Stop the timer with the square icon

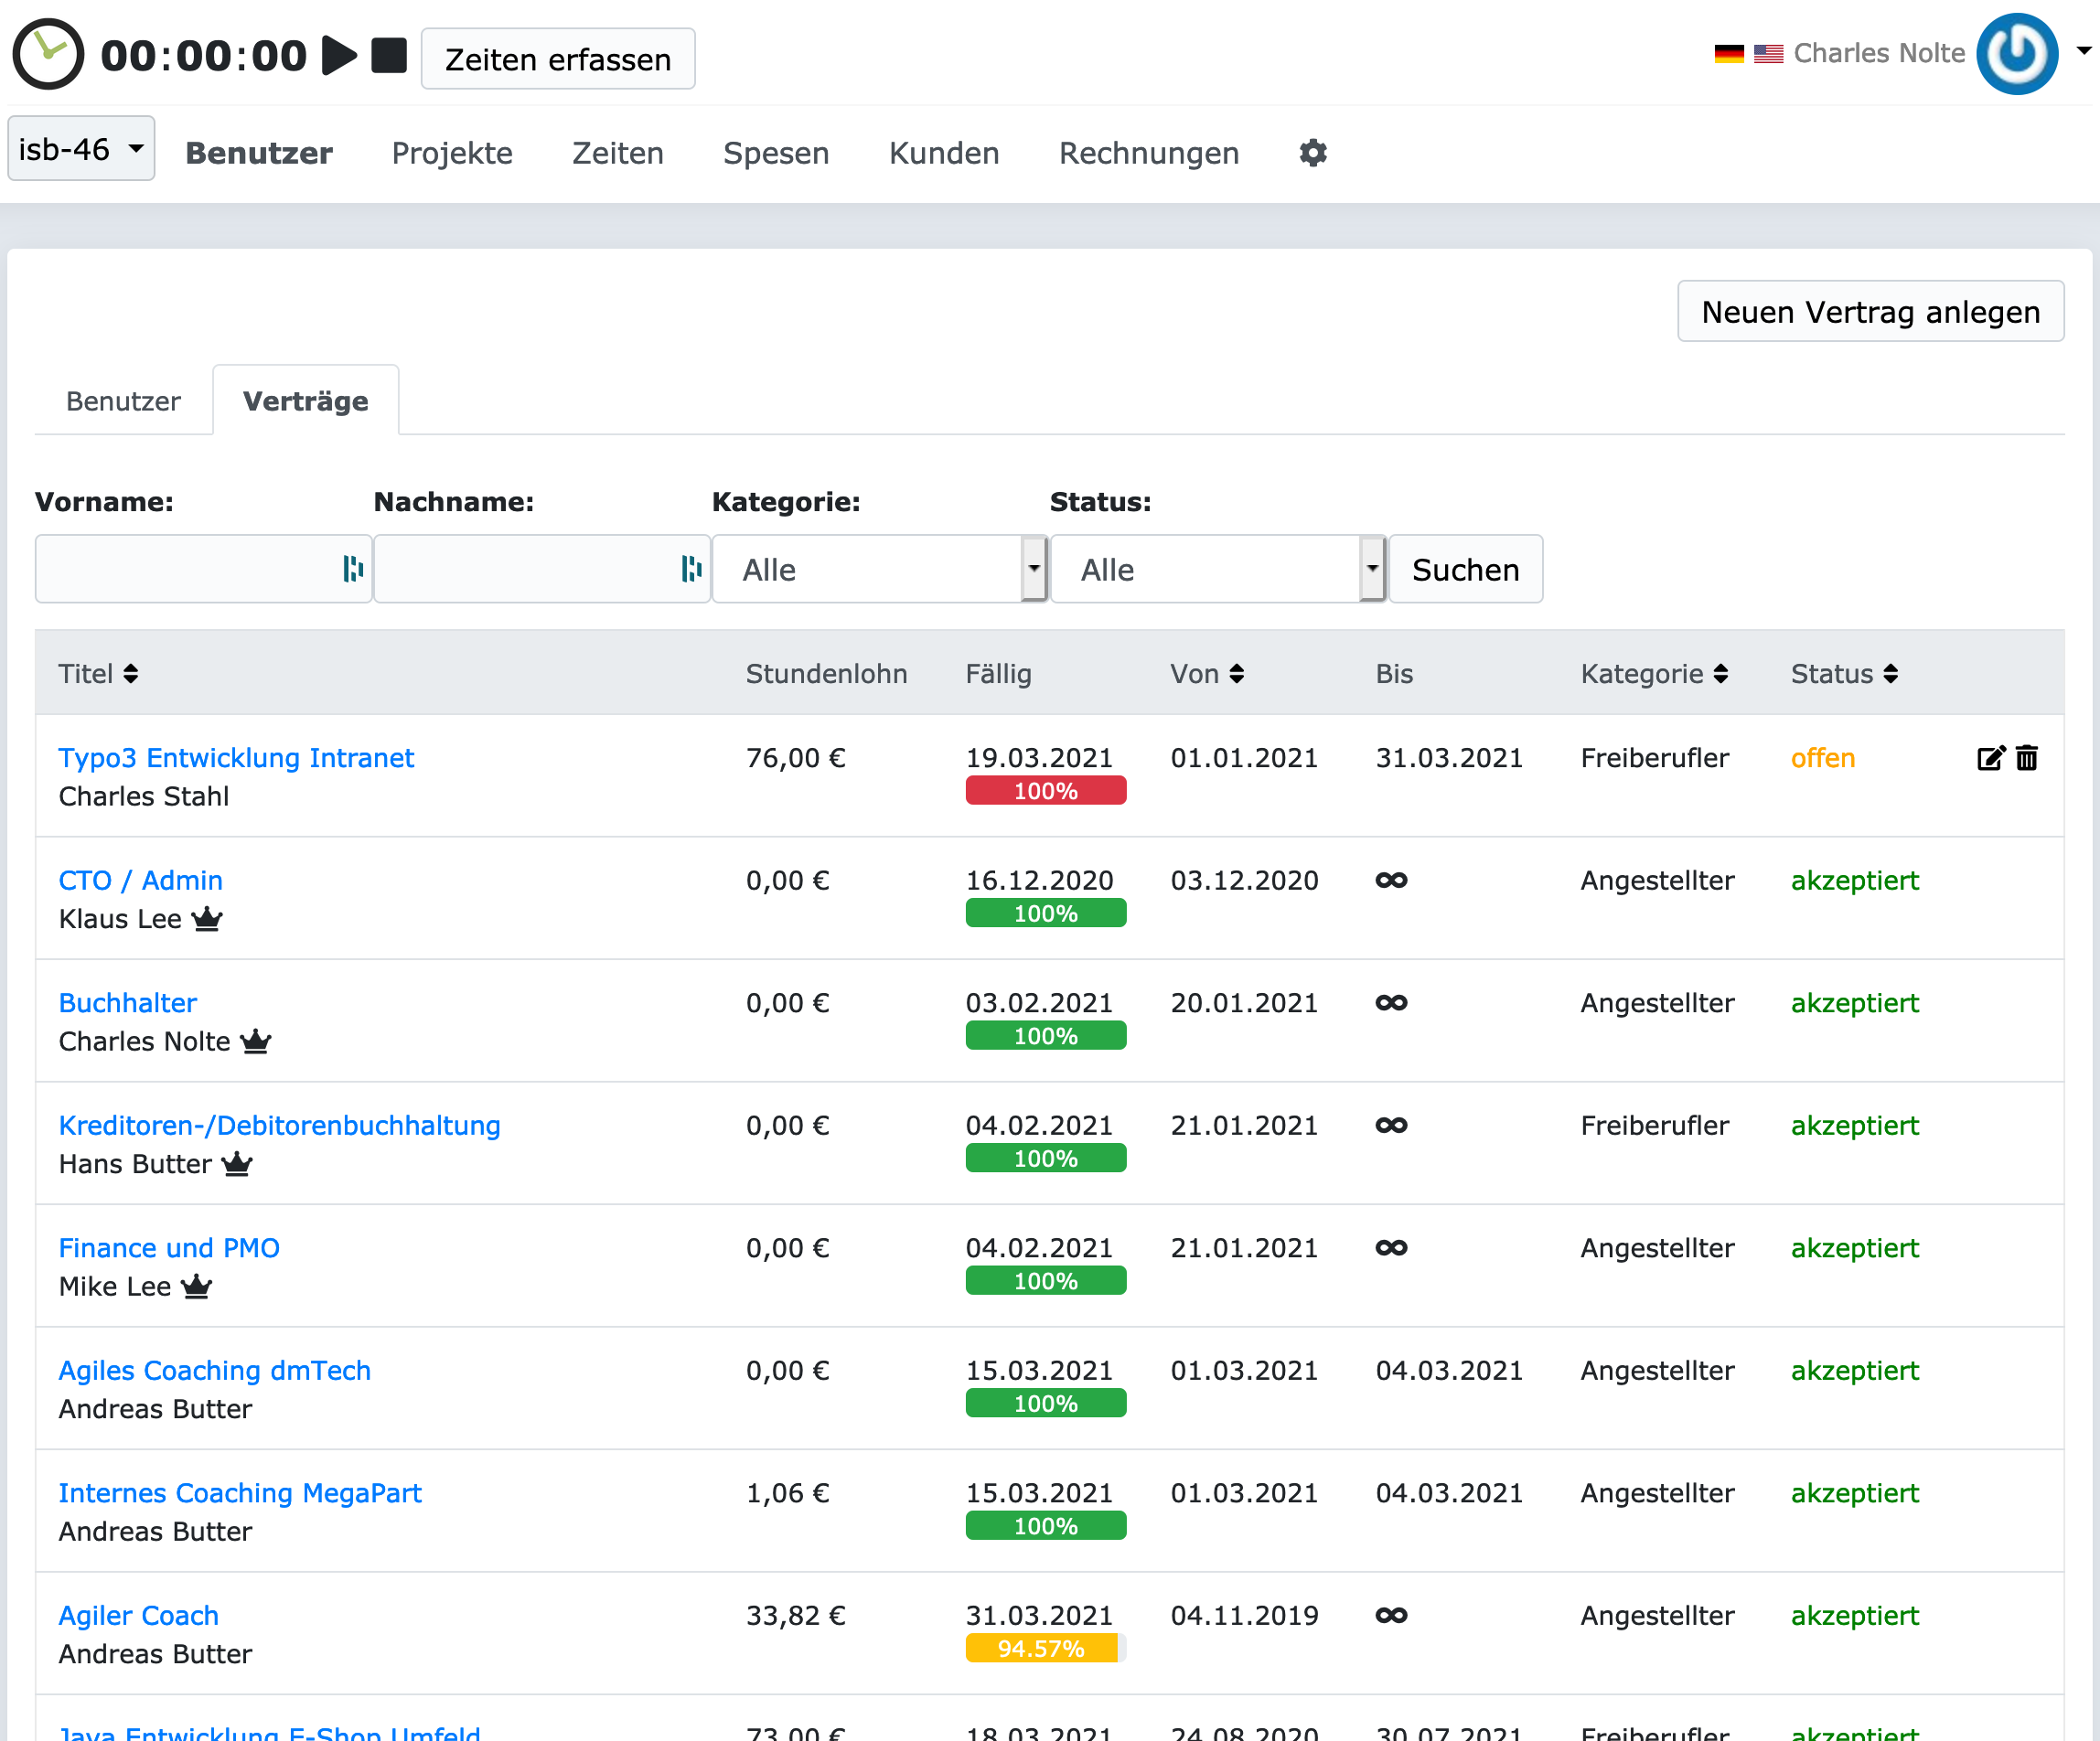(389, 55)
